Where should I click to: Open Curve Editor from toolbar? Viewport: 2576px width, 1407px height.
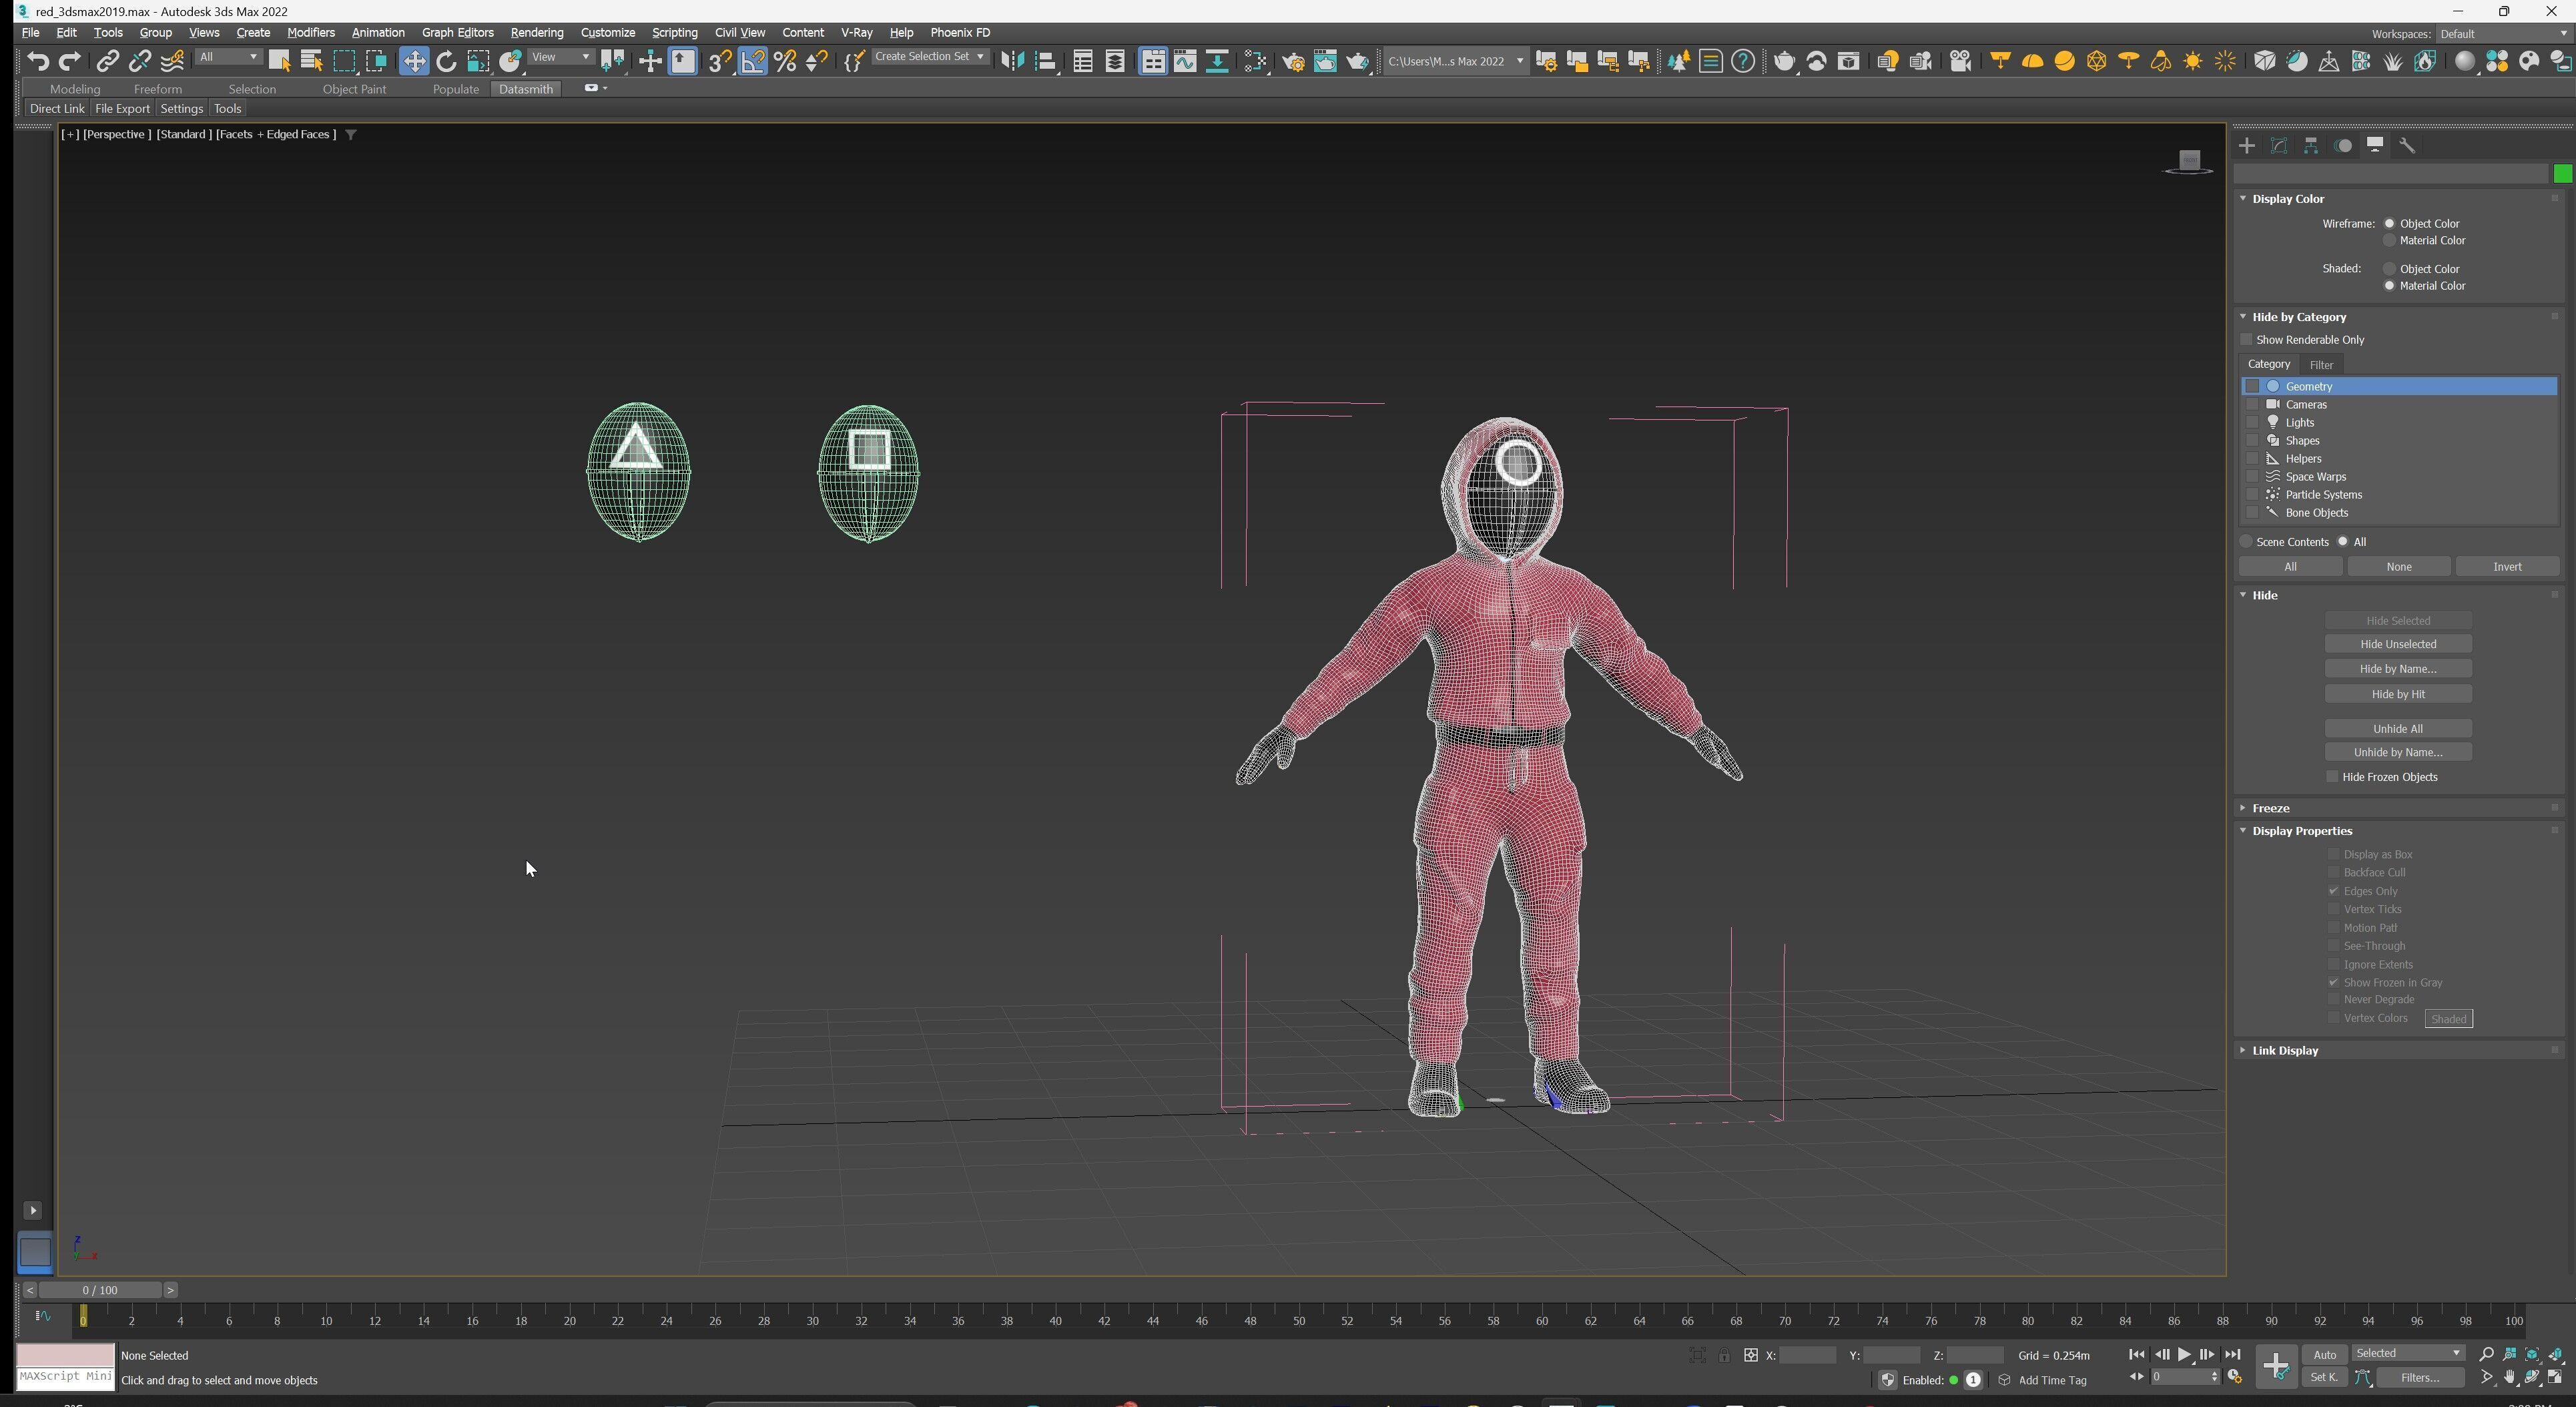point(1185,61)
